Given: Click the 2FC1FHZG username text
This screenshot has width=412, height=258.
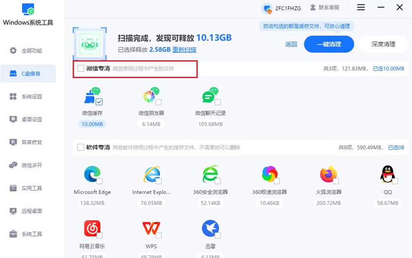Looking at the screenshot, I should point(288,9).
